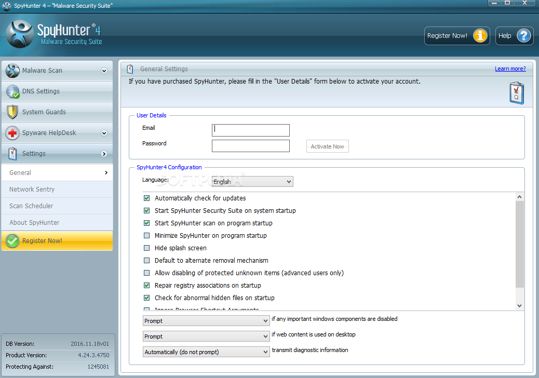
Task: Click the configuration list scrollbar thumb
Action: point(519,245)
